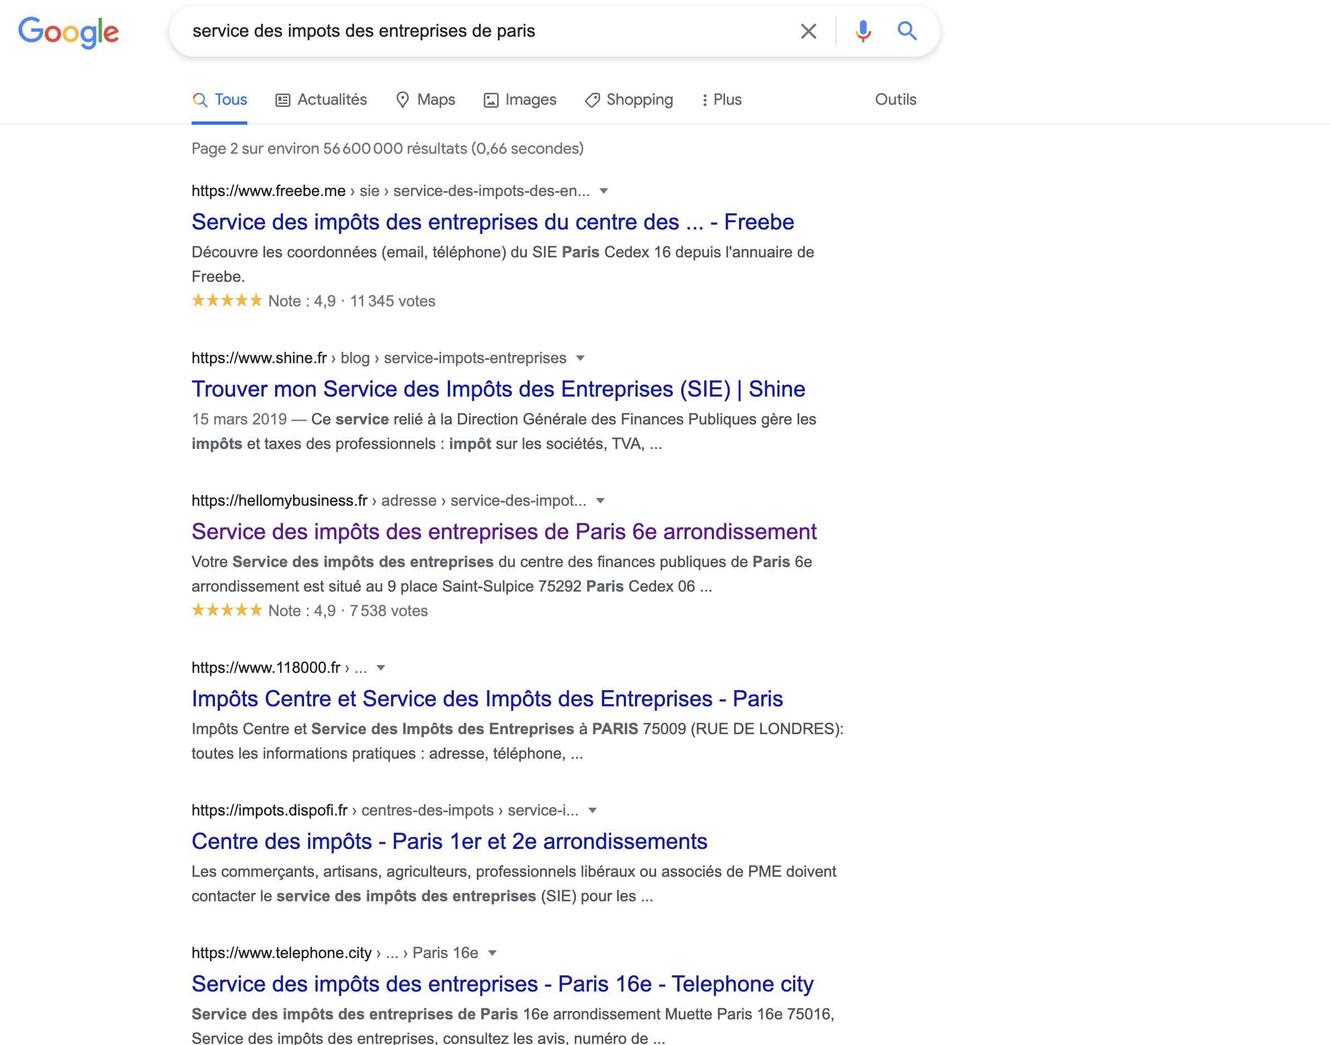Click the Google logo
This screenshot has width=1330, height=1045.
pos(69,32)
